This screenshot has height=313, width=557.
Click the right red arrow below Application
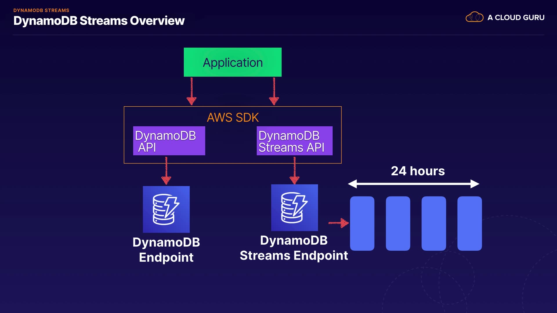pos(274,91)
